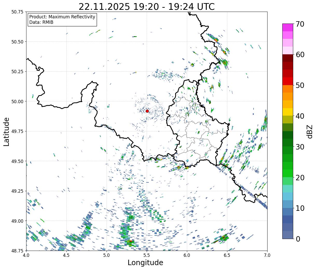Click the 'Latitude' axis label
This screenshot has height=269, width=316.
(6, 131)
